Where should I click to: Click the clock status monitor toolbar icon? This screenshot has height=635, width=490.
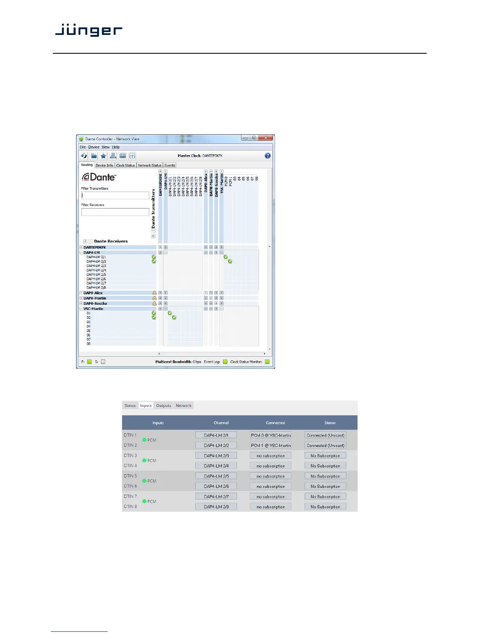point(122,156)
